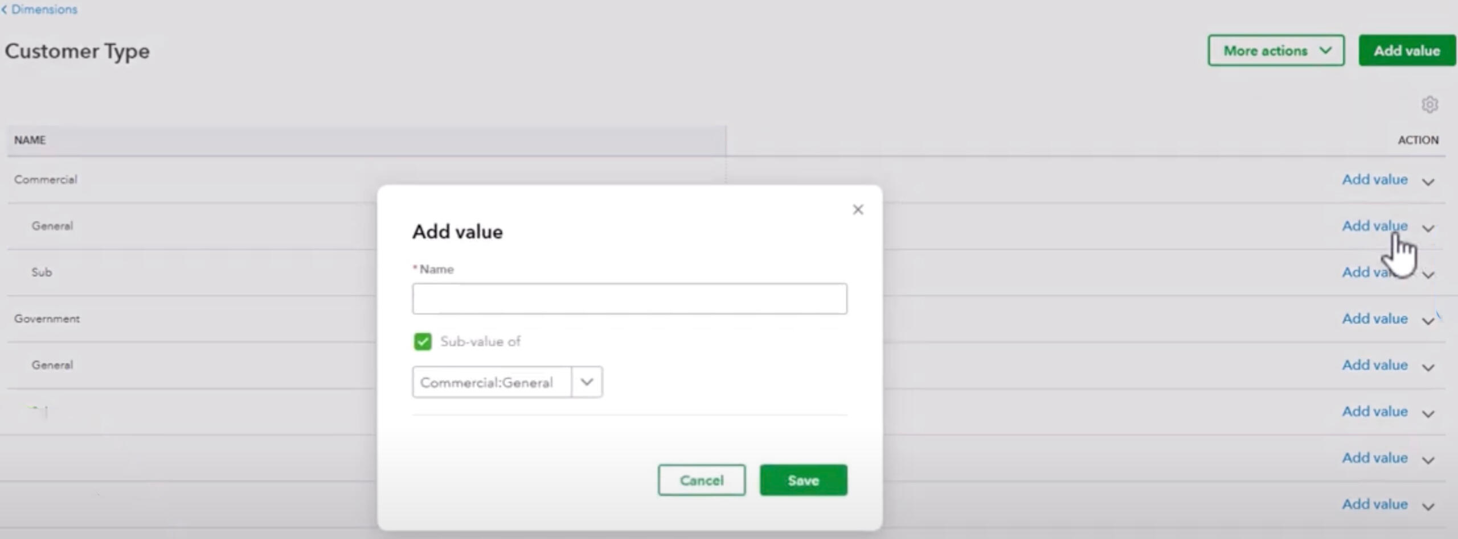Expand action chevron for Government row
The width and height of the screenshot is (1458, 539).
tap(1428, 321)
